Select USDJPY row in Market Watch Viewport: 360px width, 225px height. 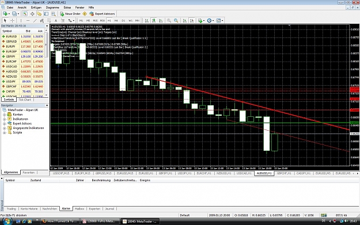[x=22, y=81]
